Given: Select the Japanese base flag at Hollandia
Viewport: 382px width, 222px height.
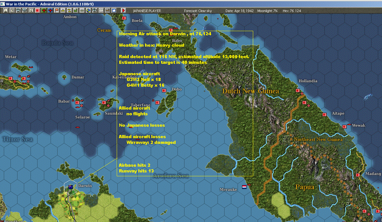Looking at the screenshot, I should (x=298, y=91).
